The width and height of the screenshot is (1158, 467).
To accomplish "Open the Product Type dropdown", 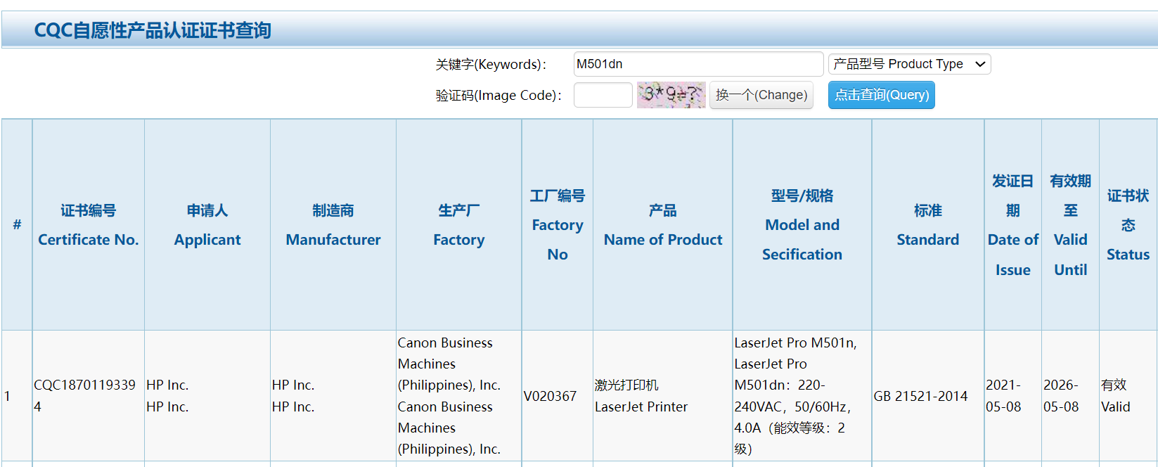I will coord(909,64).
